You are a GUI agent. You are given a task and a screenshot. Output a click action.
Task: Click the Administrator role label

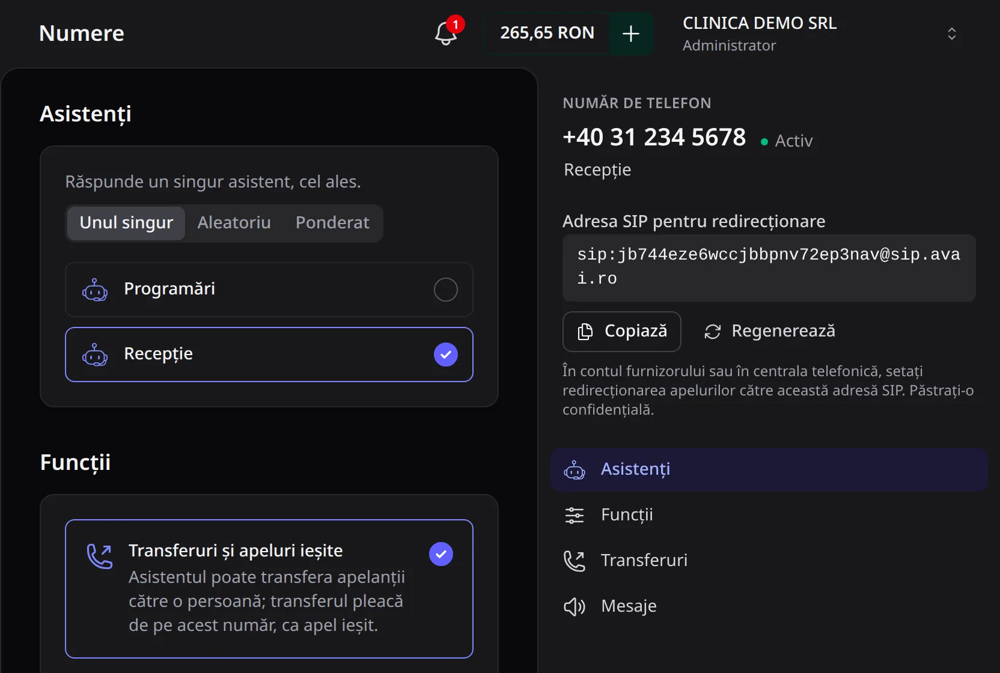tap(729, 46)
